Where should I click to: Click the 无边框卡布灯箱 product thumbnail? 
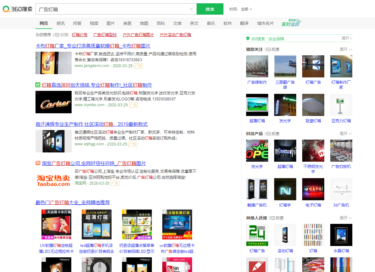point(56,224)
